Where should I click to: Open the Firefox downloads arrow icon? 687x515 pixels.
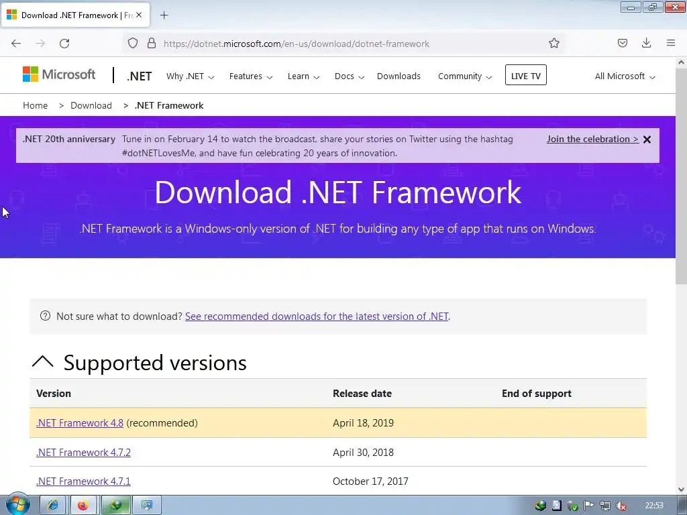(646, 43)
